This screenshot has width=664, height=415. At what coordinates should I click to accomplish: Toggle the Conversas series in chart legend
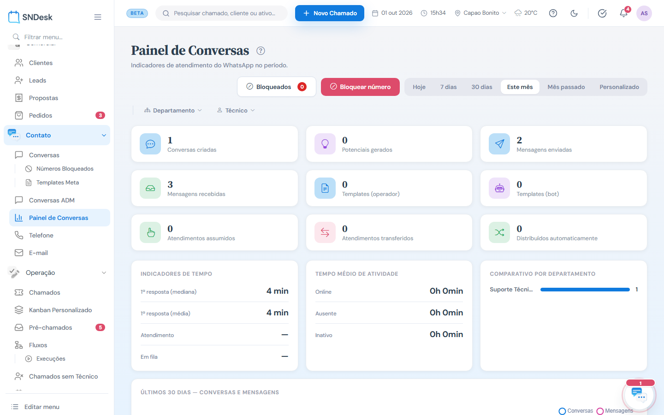pyautogui.click(x=576, y=411)
